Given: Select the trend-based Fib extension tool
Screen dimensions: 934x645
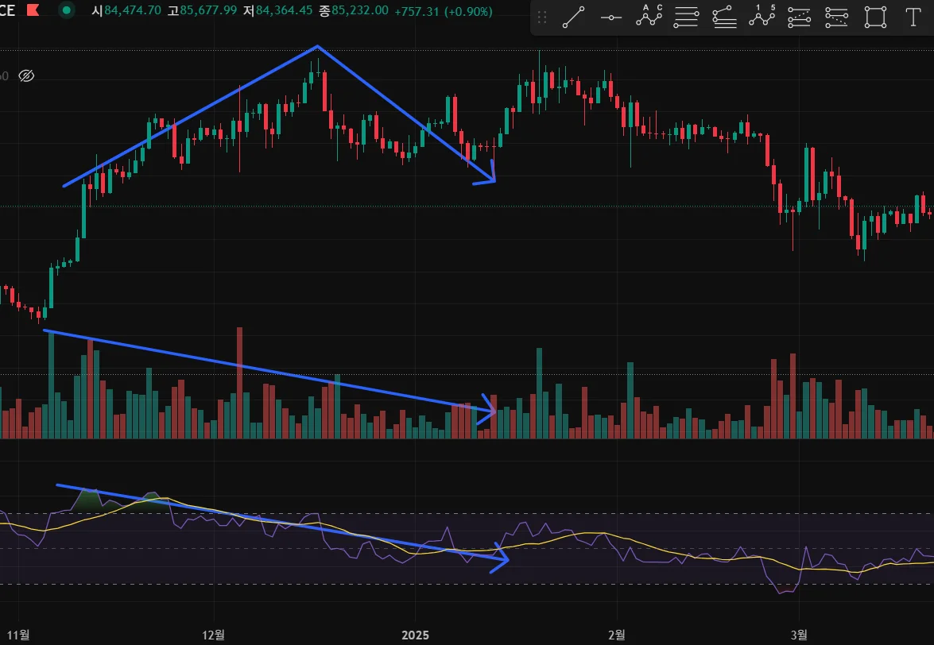Looking at the screenshot, I should [724, 17].
